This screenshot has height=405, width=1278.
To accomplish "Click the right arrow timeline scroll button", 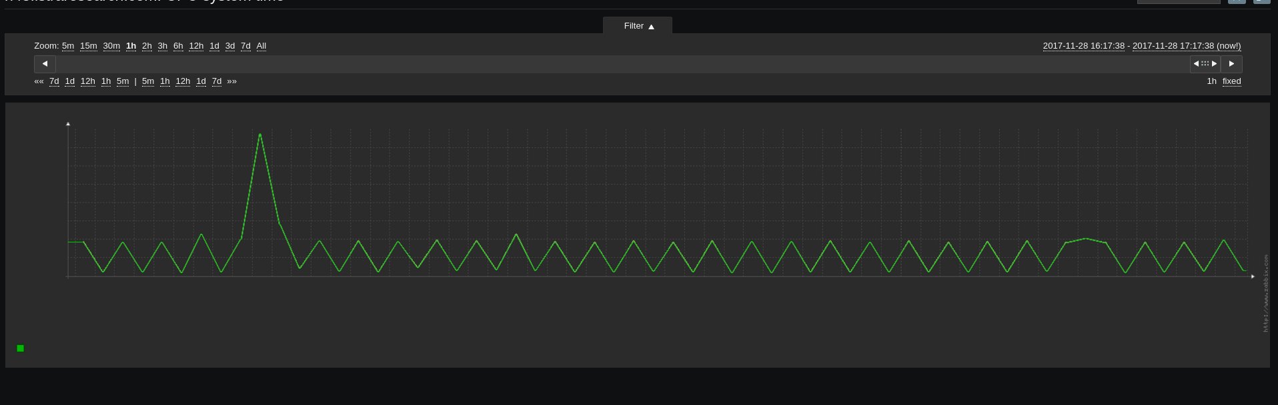I will 1231,64.
